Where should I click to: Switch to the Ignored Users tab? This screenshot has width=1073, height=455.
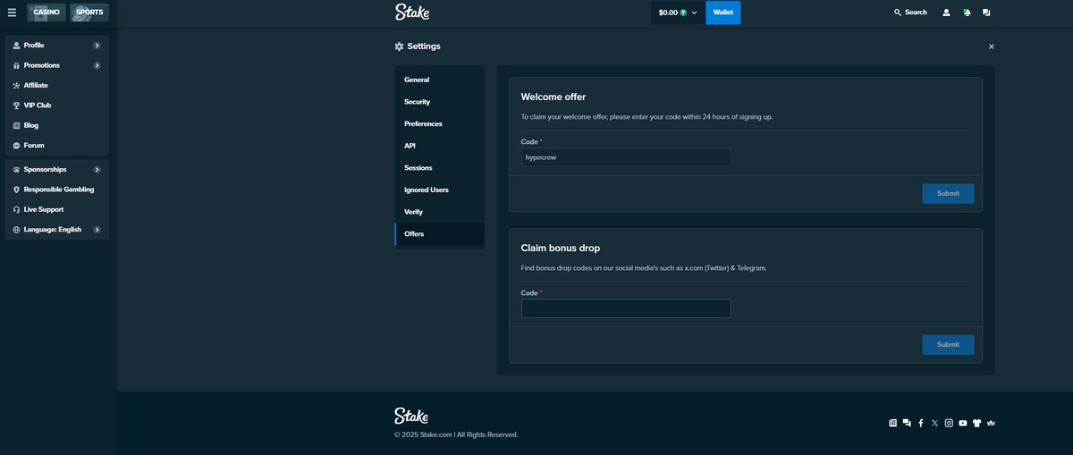click(x=440, y=190)
